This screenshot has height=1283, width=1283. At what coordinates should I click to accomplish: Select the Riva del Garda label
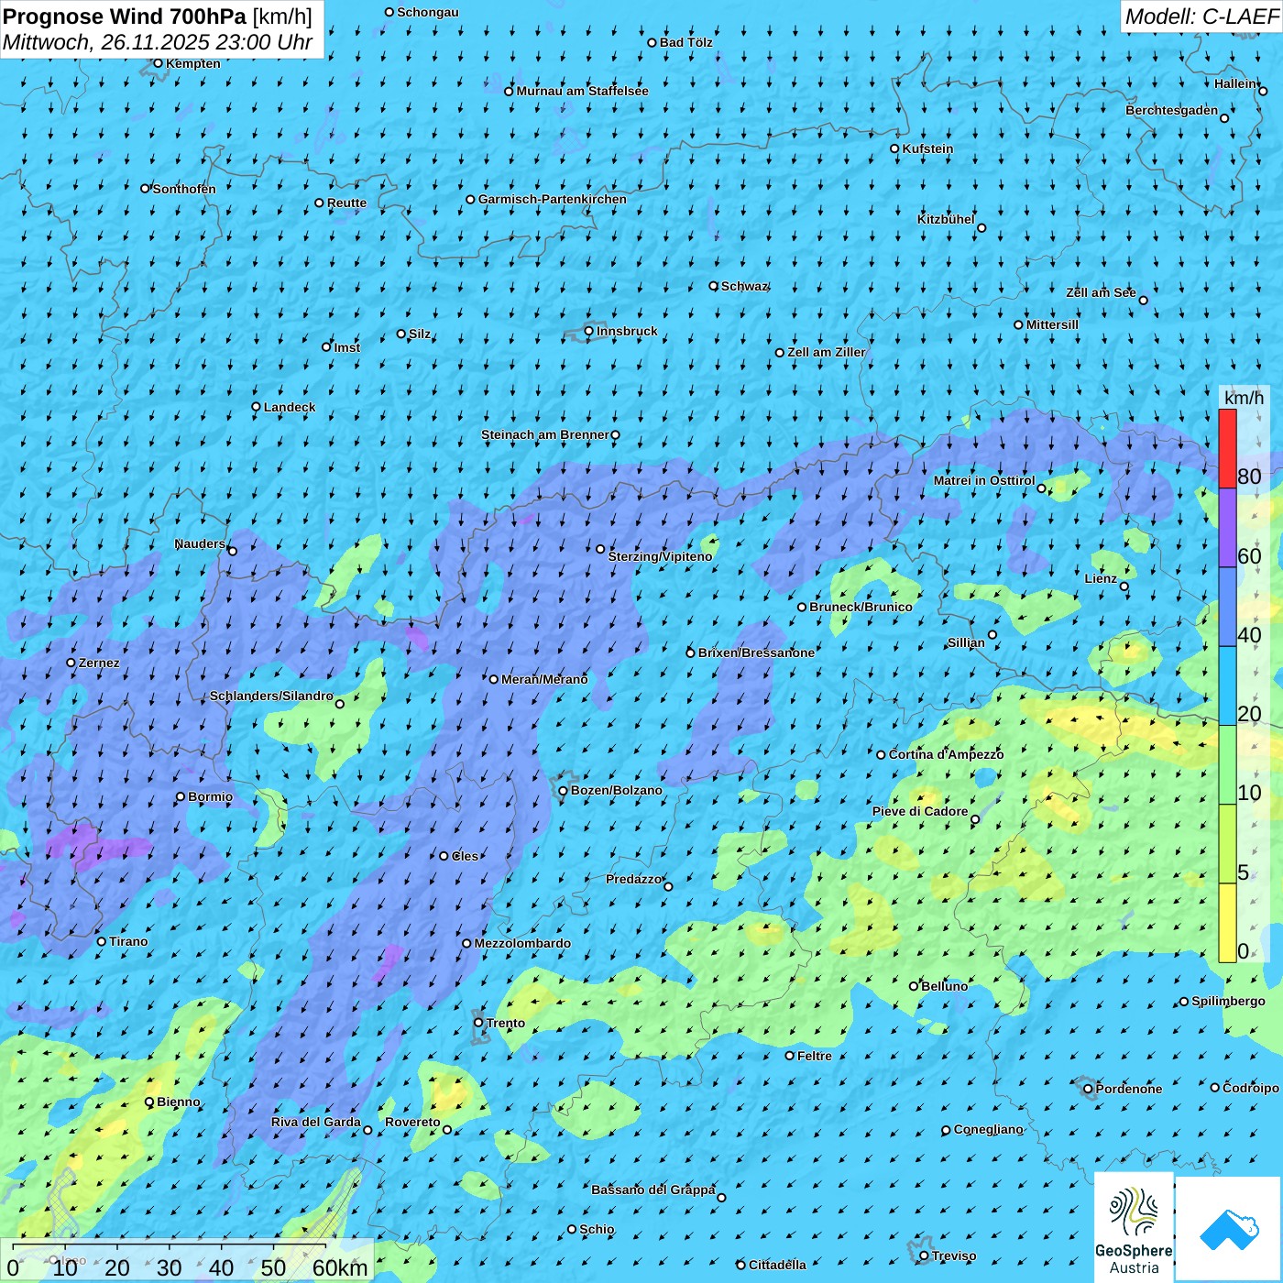tap(316, 1122)
